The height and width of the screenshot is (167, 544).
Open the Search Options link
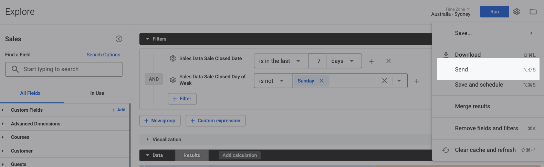pos(103,55)
